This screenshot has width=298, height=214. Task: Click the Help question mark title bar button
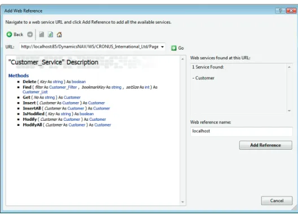[280, 11]
